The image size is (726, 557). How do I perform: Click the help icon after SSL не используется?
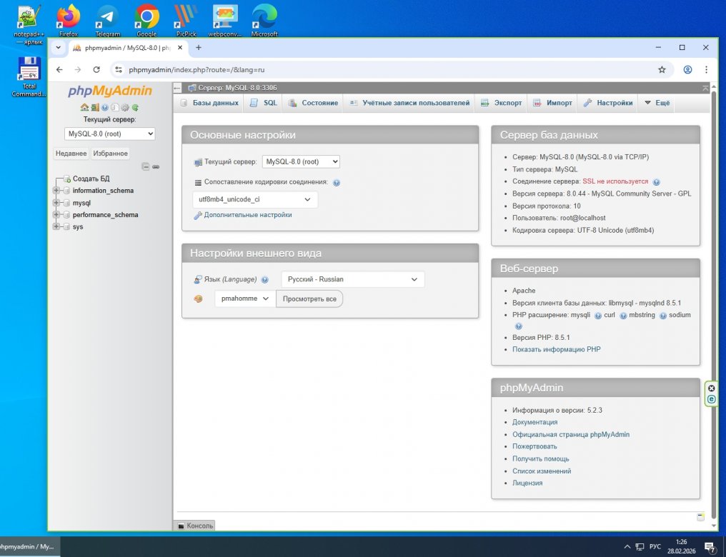point(657,182)
